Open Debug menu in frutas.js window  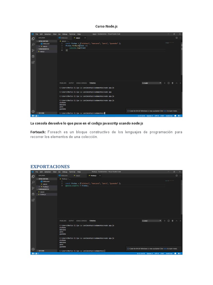click(x=65, y=172)
